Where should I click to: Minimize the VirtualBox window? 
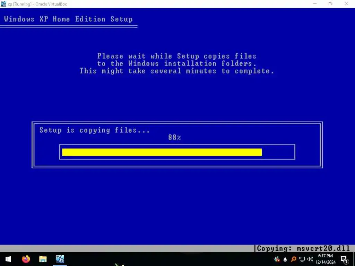tap(315, 3)
